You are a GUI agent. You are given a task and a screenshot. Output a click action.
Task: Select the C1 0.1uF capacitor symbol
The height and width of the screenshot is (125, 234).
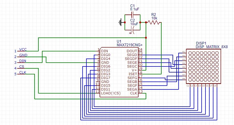click(132, 14)
